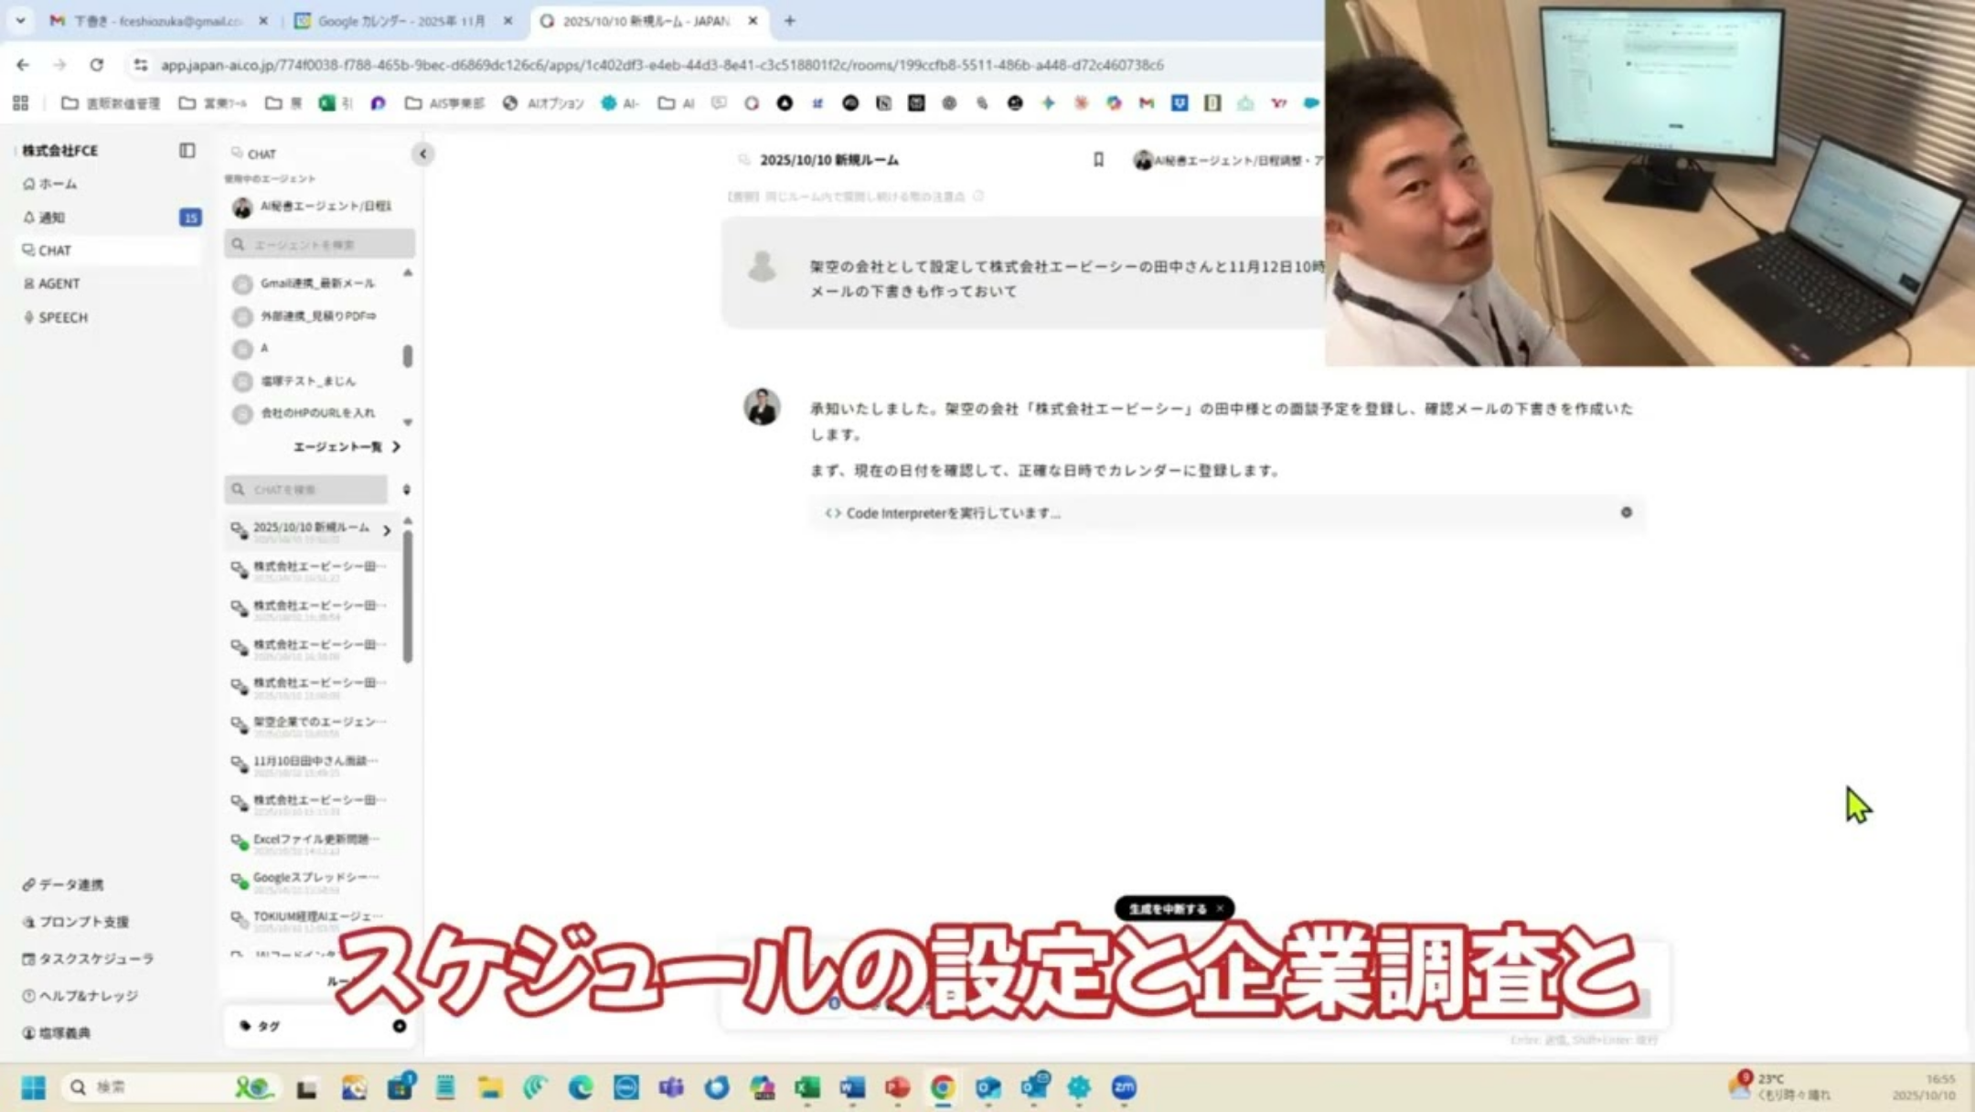Viewport: 1975px width, 1112px height.
Task: Open Excel from the Windows taskbar
Action: coord(806,1087)
